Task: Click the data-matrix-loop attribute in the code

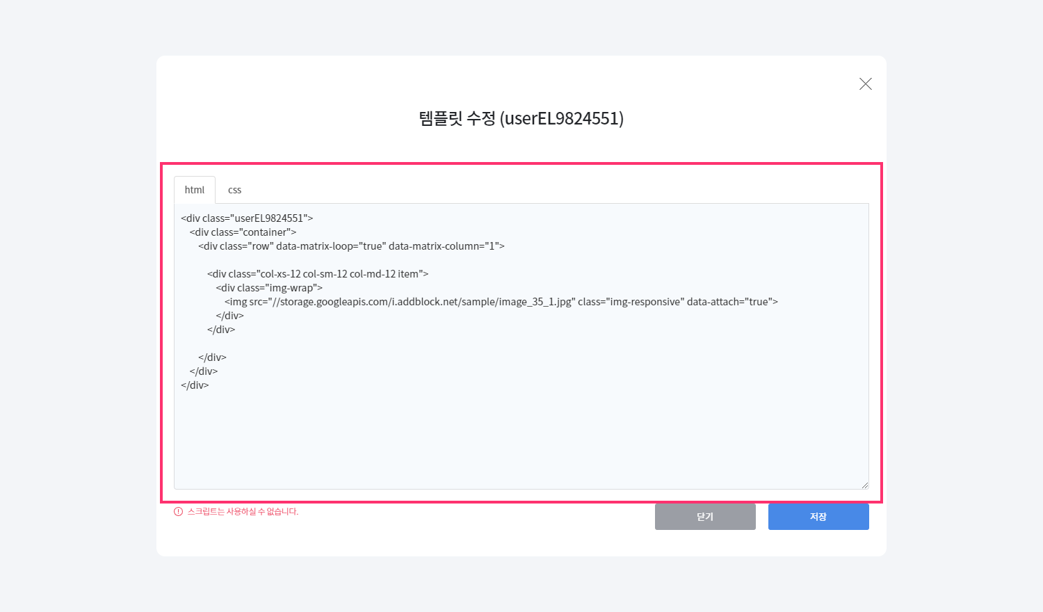Action: (x=330, y=246)
